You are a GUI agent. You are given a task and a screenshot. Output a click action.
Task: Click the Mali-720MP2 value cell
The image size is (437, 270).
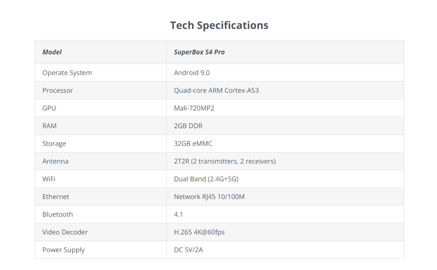[x=195, y=108]
